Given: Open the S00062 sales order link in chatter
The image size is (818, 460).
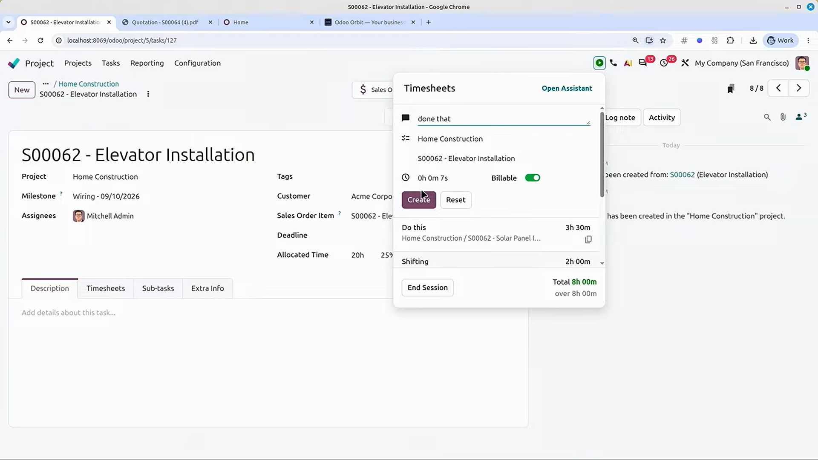Looking at the screenshot, I should click(682, 175).
